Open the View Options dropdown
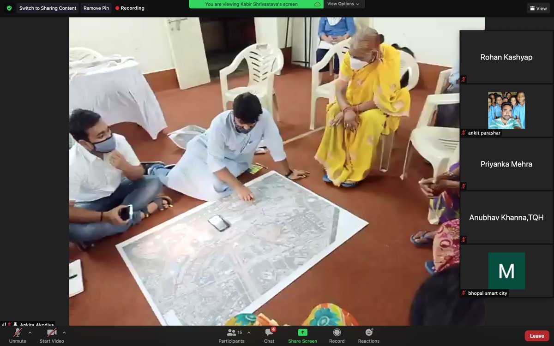This screenshot has width=554, height=346. point(343,4)
